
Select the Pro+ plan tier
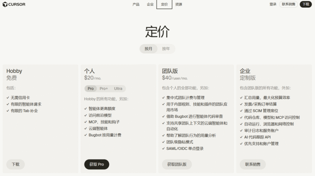(104, 89)
